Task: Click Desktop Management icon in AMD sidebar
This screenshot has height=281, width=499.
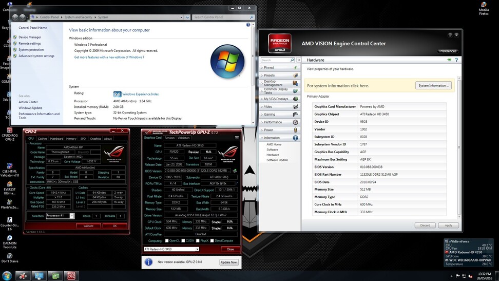Action: tap(296, 83)
